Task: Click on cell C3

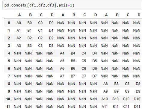Action: point(40,46)
